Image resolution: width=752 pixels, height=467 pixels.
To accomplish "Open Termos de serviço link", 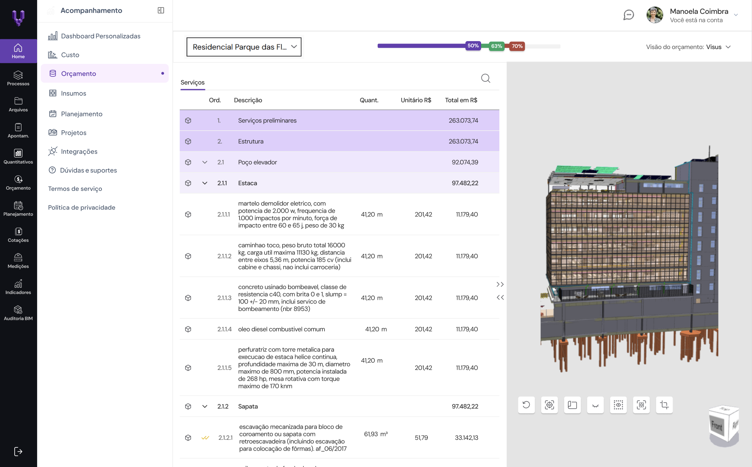I will point(75,189).
